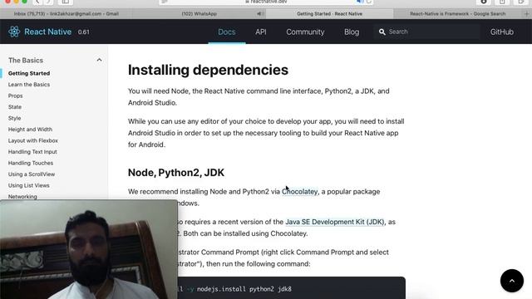Open the GitHub link in header
The height and width of the screenshot is (299, 532).
501,32
